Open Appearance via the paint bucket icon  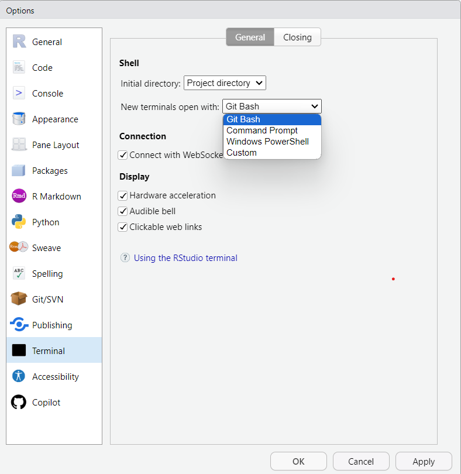click(x=19, y=119)
